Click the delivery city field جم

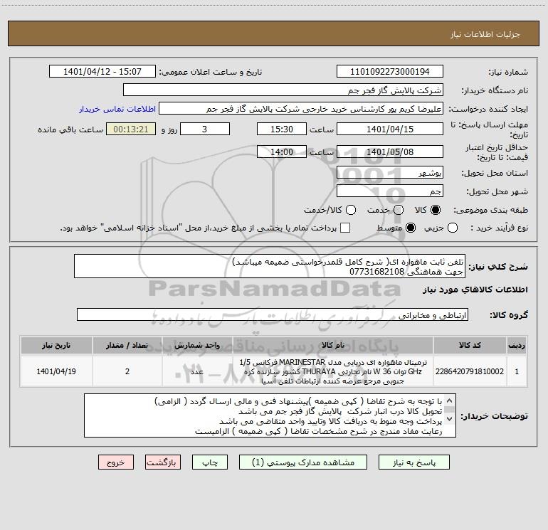[390, 191]
